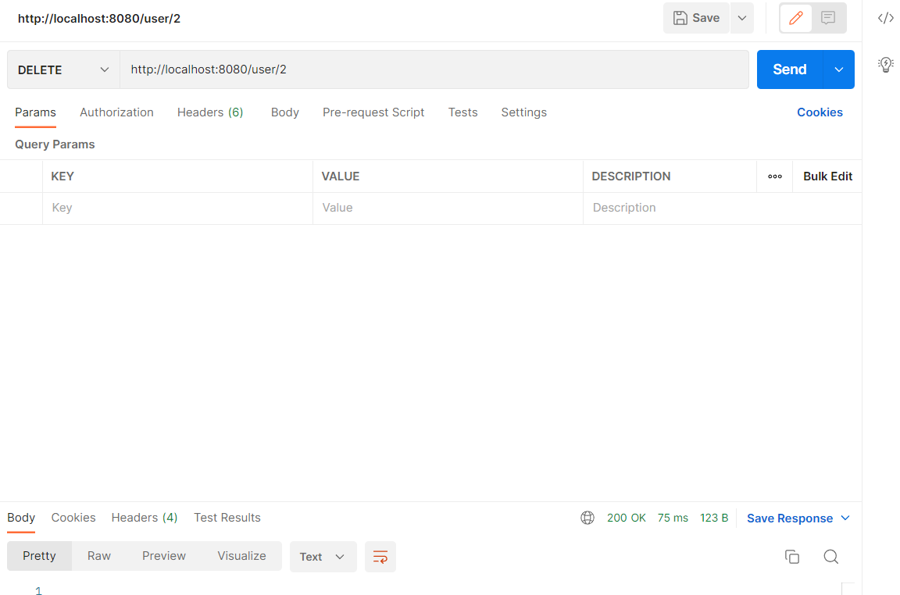Open the Cookies link
900x595 pixels.
click(820, 112)
